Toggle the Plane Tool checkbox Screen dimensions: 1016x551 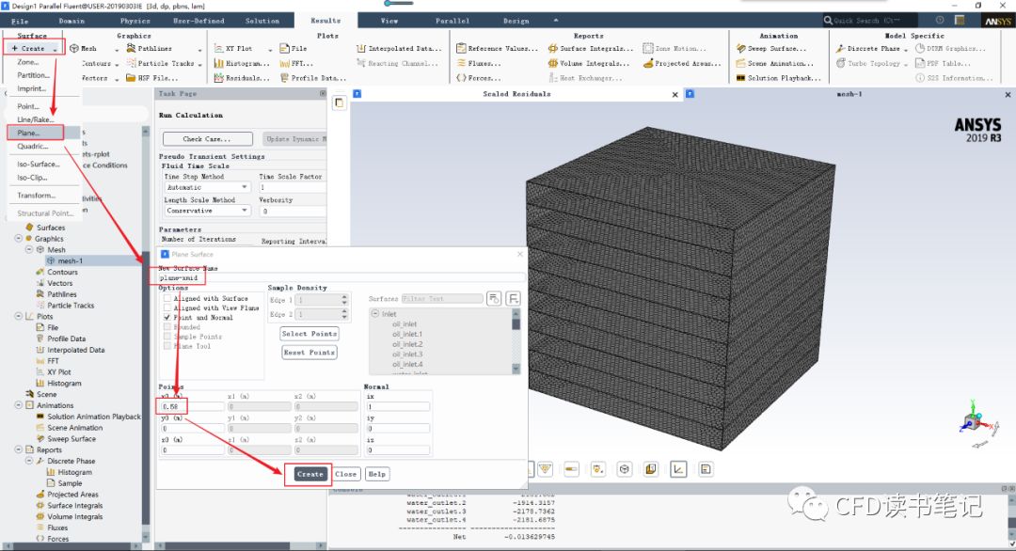[167, 346]
